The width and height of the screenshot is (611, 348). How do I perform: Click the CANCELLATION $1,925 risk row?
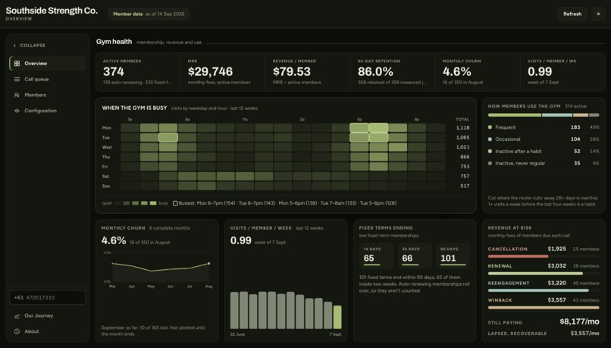pos(544,252)
